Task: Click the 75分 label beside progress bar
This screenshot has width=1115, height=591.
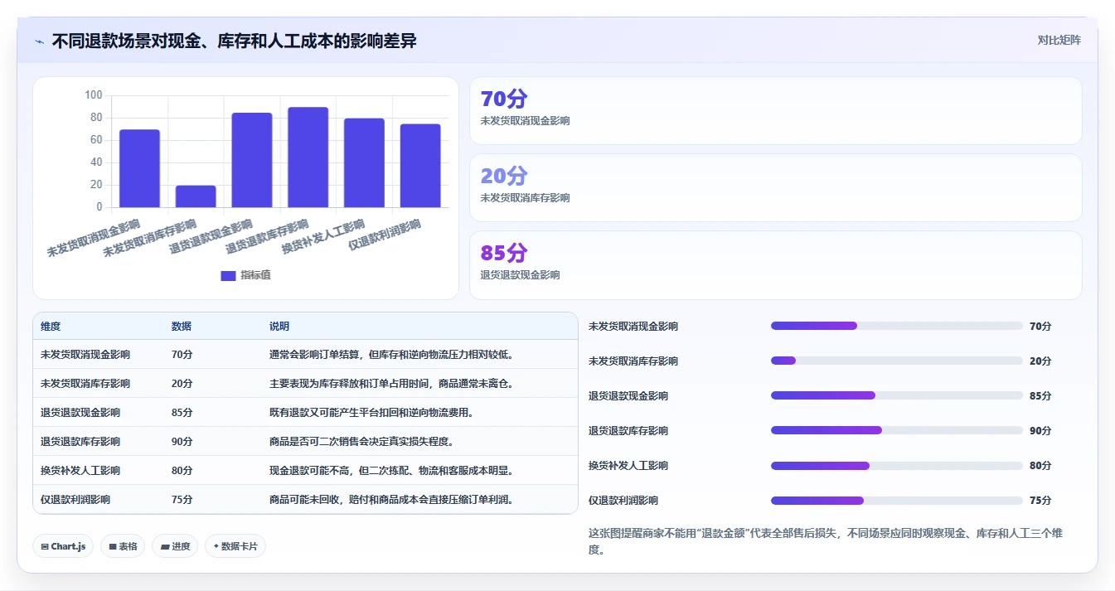Action: pyautogui.click(x=1040, y=501)
